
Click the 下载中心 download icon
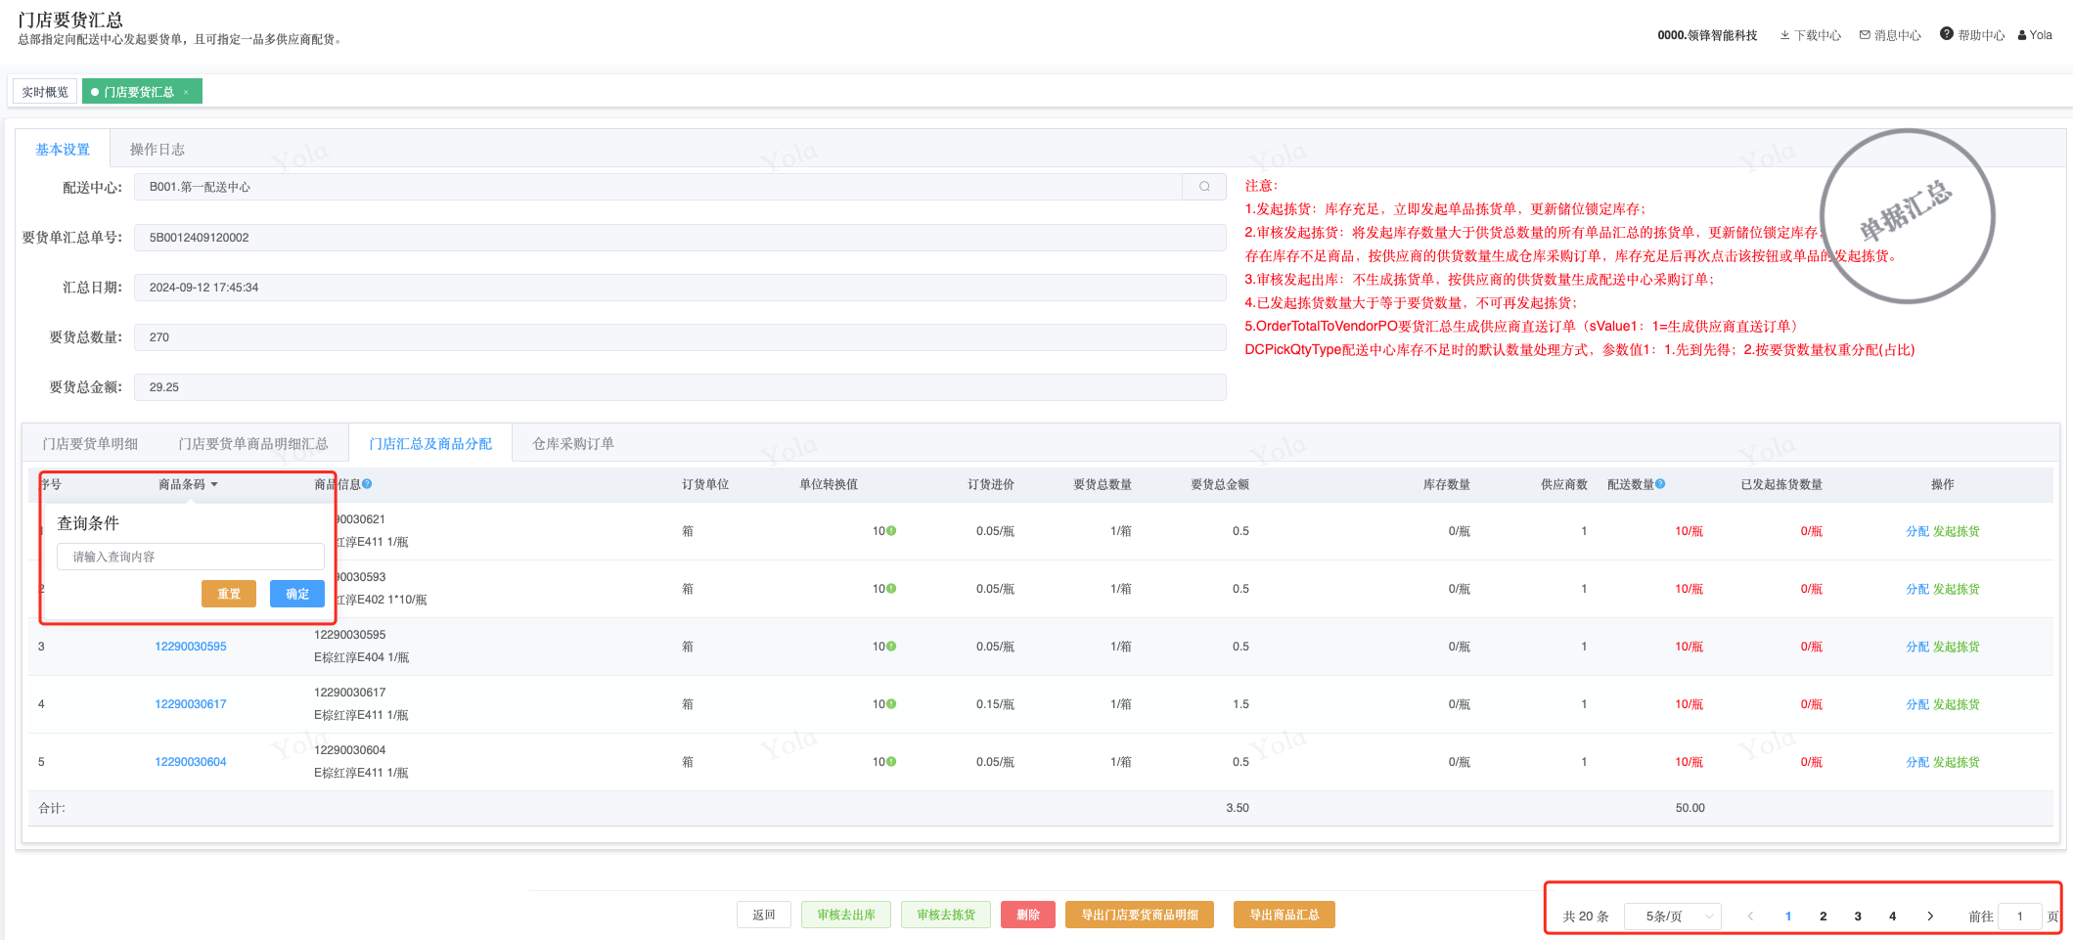tap(1784, 35)
